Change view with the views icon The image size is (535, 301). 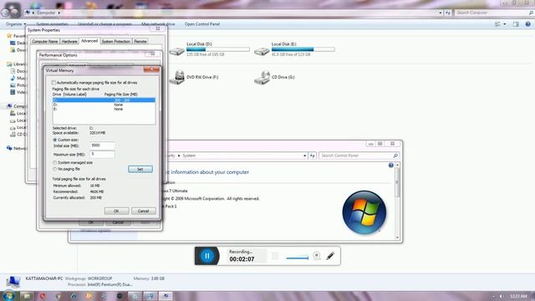coord(497,24)
